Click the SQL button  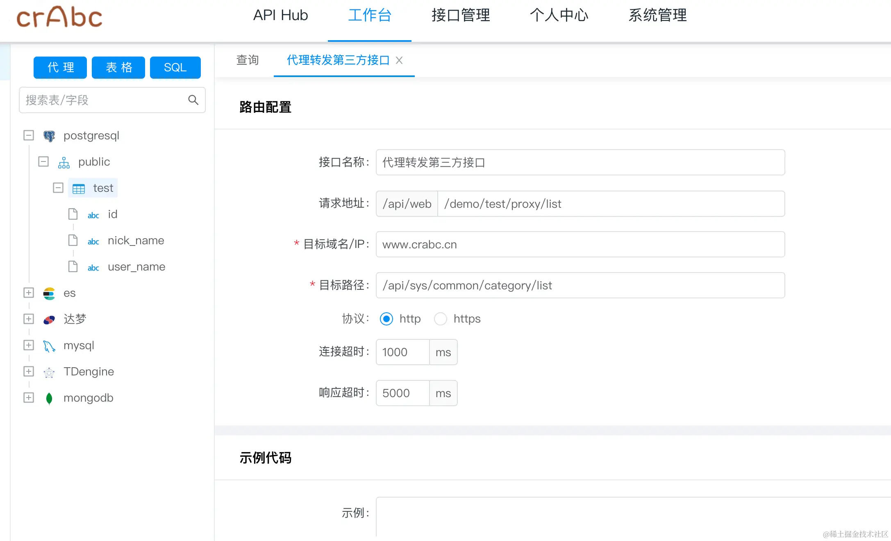(x=175, y=68)
